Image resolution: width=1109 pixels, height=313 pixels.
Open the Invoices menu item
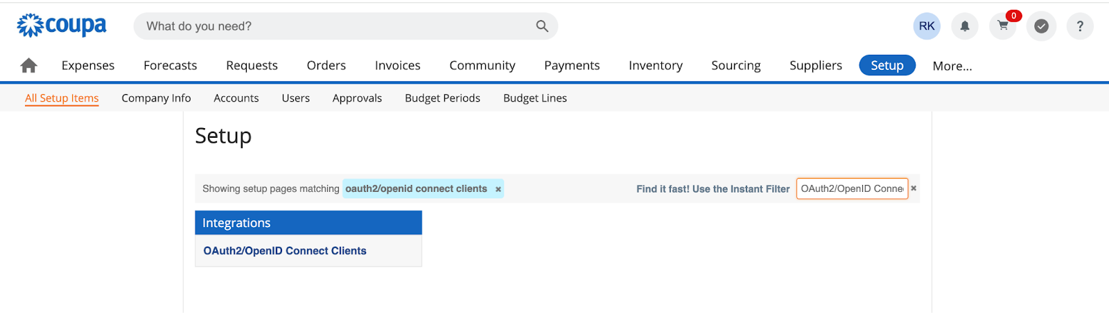pyautogui.click(x=398, y=65)
